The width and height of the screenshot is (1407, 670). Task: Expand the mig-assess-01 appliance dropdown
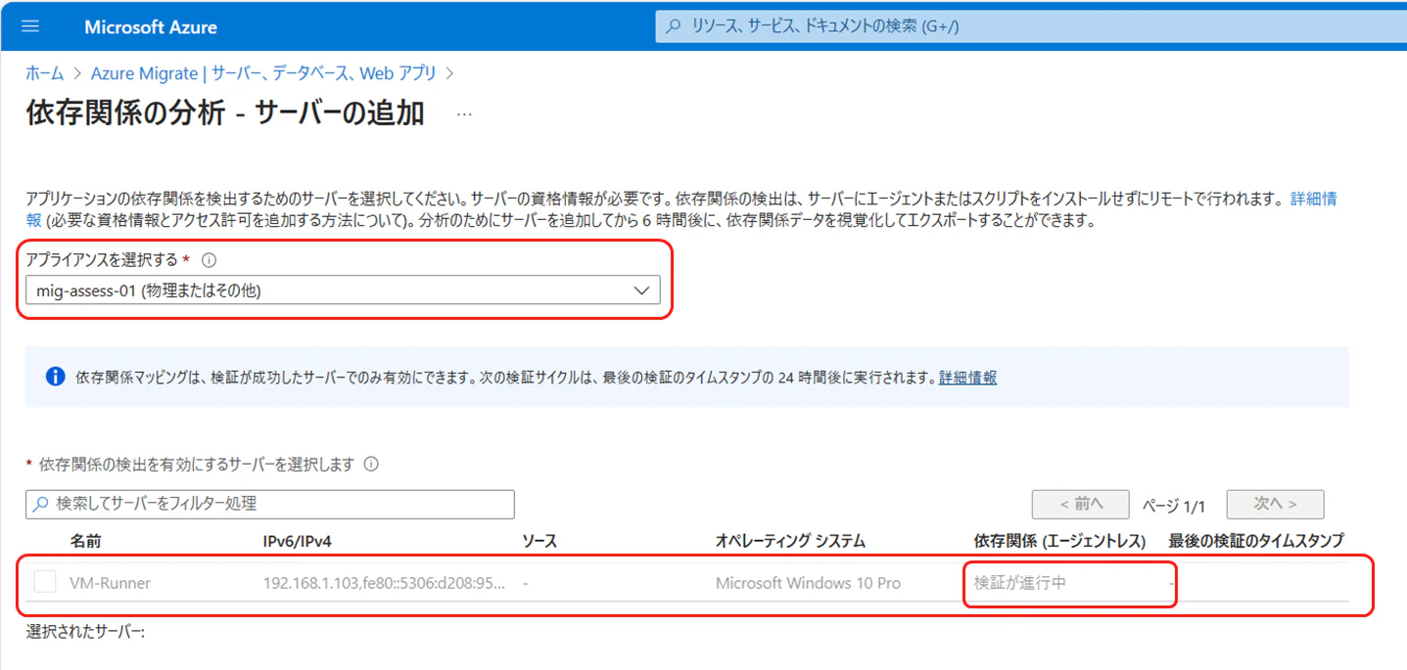(x=343, y=290)
